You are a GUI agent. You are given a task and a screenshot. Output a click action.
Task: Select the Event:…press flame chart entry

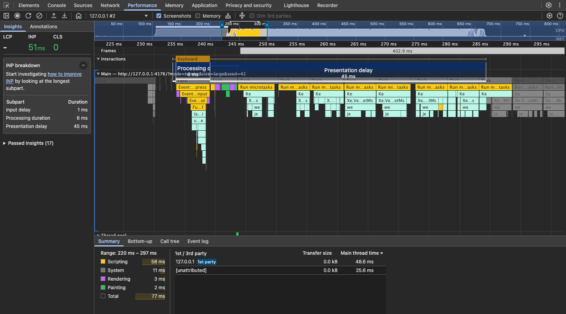tap(193, 87)
